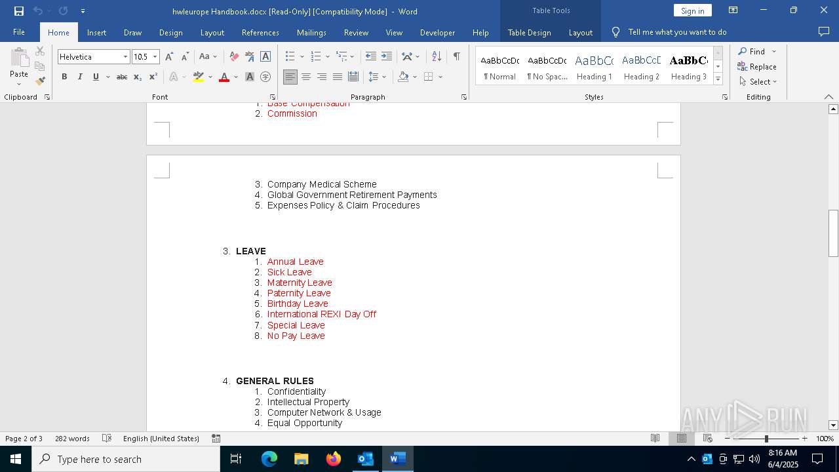
Task: Click the Enclose Characters icon
Action: 265,77
